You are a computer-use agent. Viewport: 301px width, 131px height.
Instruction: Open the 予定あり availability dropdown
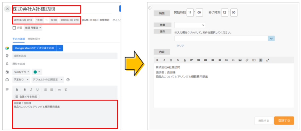click(21, 80)
